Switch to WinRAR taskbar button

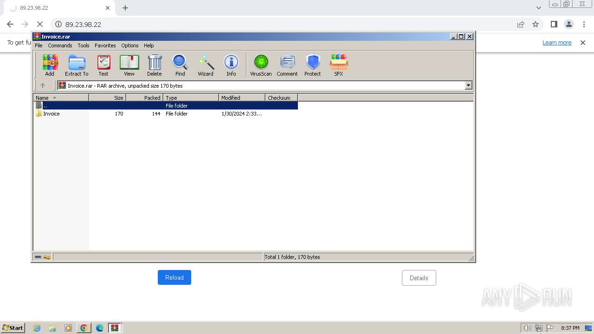(115, 328)
